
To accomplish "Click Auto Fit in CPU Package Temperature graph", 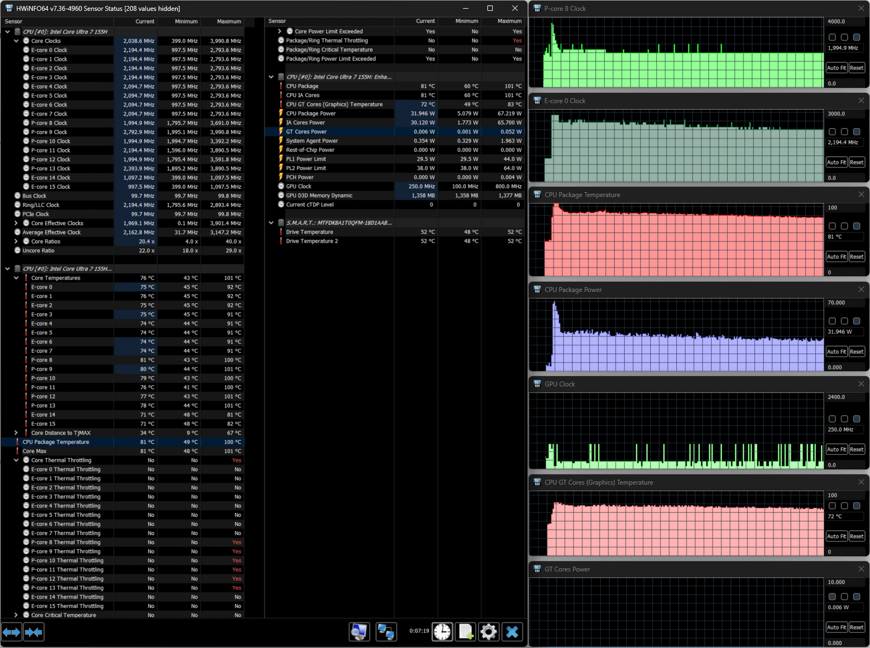I will (836, 257).
